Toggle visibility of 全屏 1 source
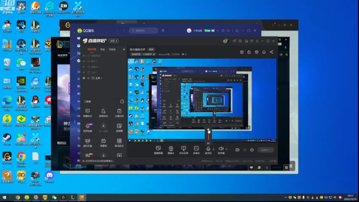Viewport: 359px width, 202px height. click(84, 78)
